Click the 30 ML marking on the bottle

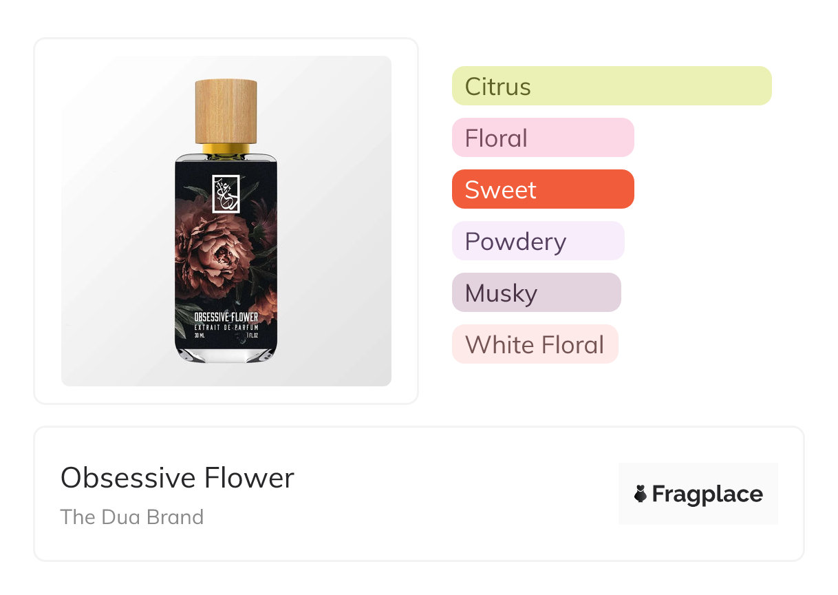coord(200,336)
